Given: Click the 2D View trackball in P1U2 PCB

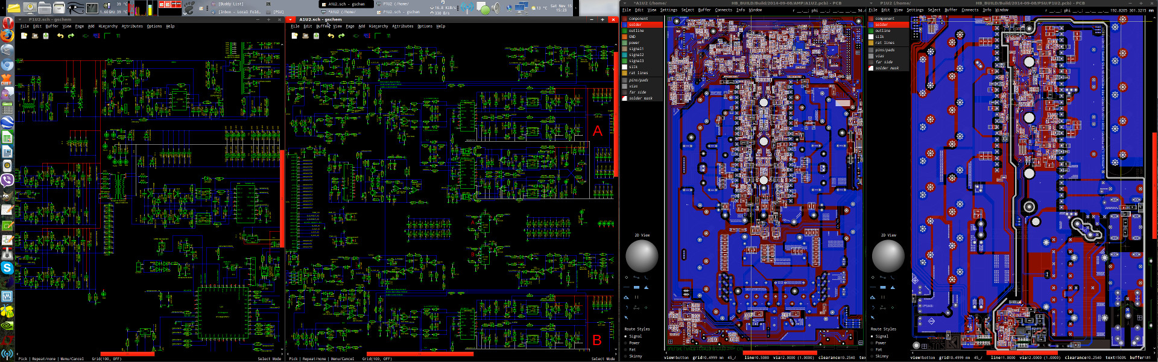Looking at the screenshot, I should [888, 256].
